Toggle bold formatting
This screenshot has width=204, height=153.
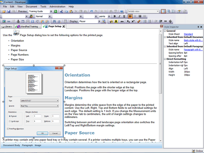point(115,16)
